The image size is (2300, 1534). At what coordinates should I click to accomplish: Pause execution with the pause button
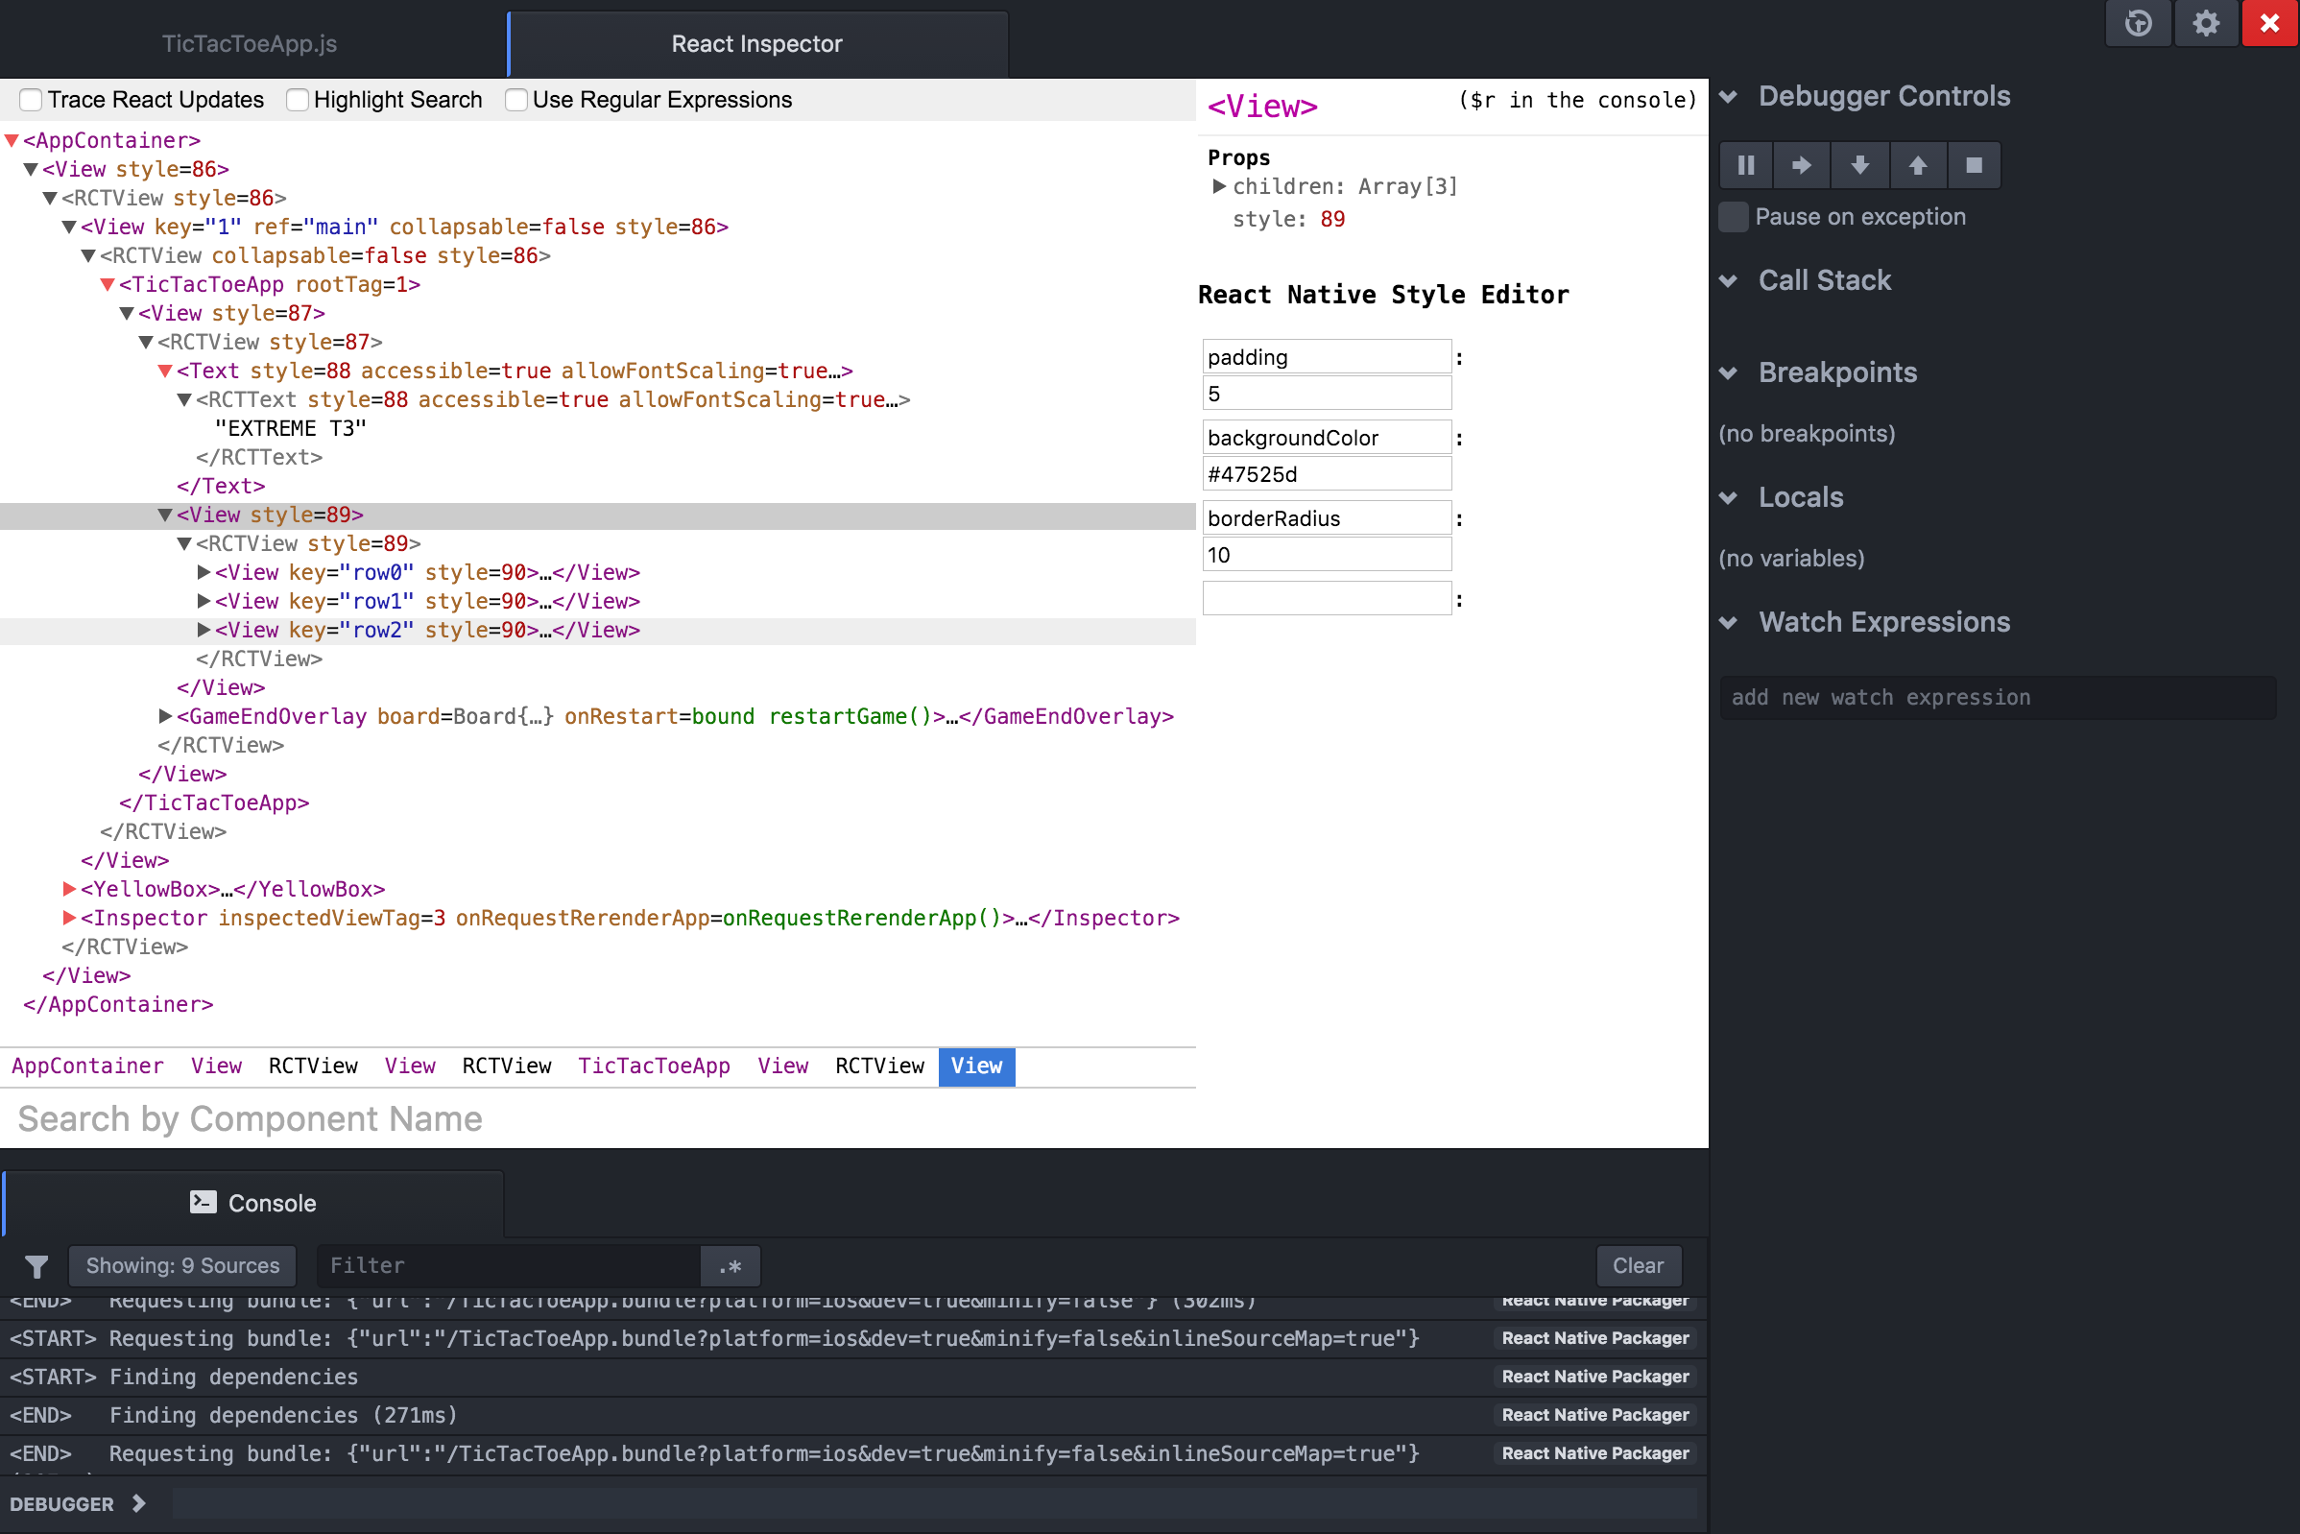pyautogui.click(x=1745, y=165)
